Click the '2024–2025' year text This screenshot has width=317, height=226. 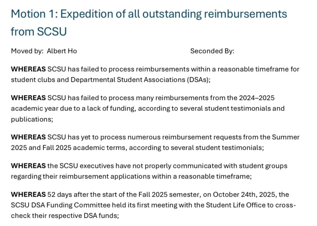point(257,98)
